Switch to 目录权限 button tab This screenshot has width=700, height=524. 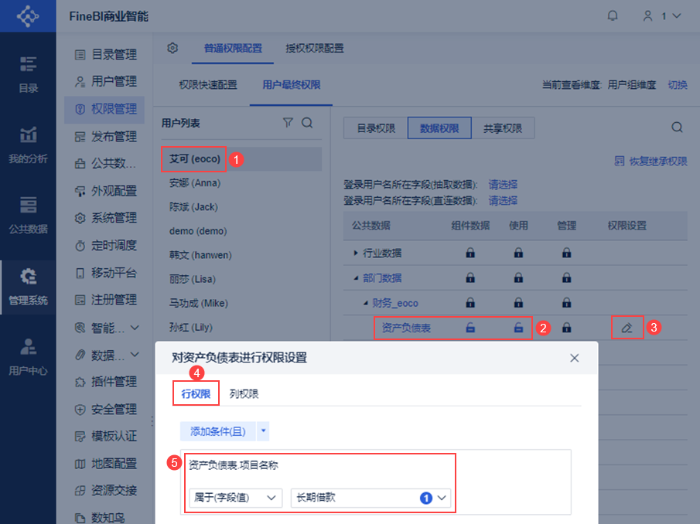tap(376, 128)
